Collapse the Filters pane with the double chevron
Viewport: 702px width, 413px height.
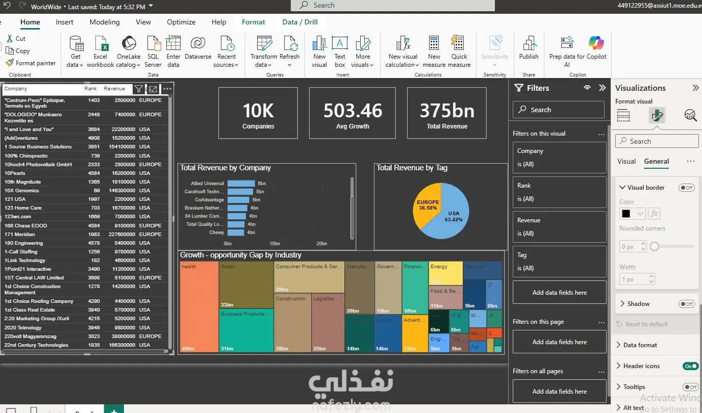pyautogui.click(x=602, y=88)
